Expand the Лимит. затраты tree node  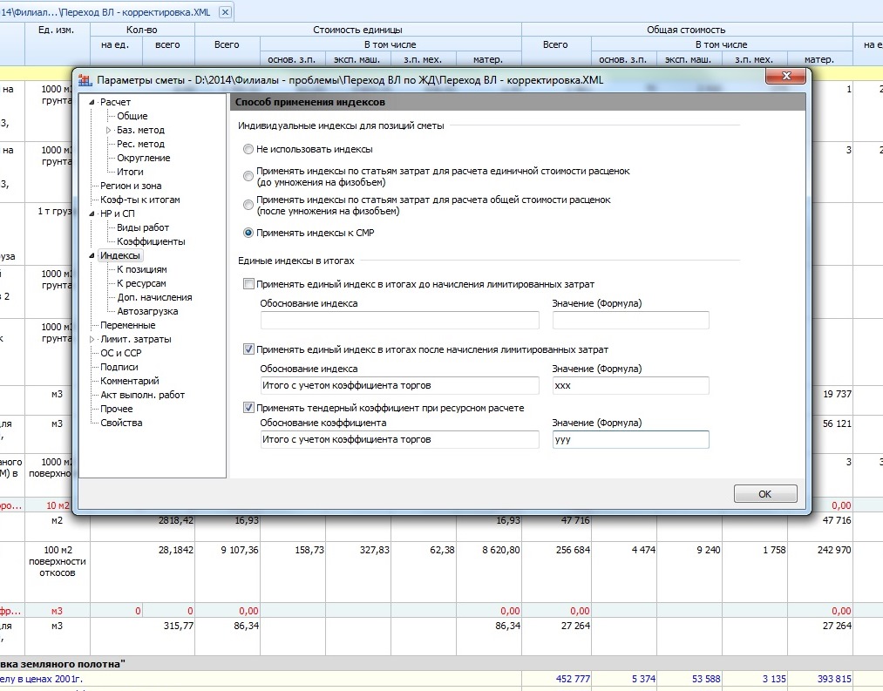[92, 339]
